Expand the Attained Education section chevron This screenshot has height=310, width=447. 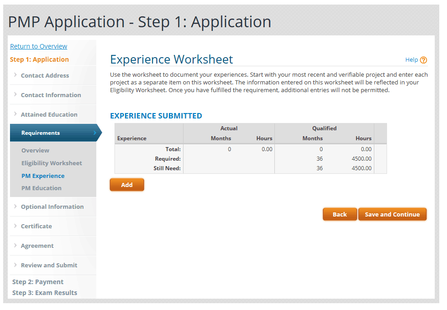[15, 114]
